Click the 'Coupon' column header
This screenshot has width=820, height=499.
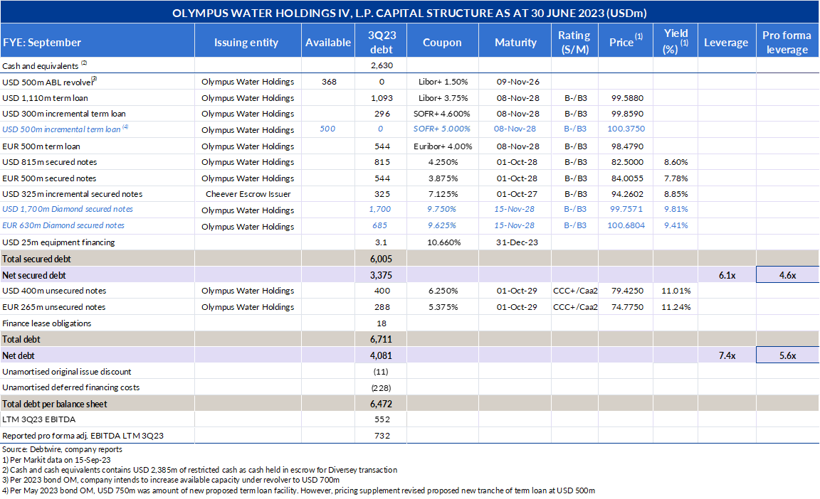[x=442, y=42]
